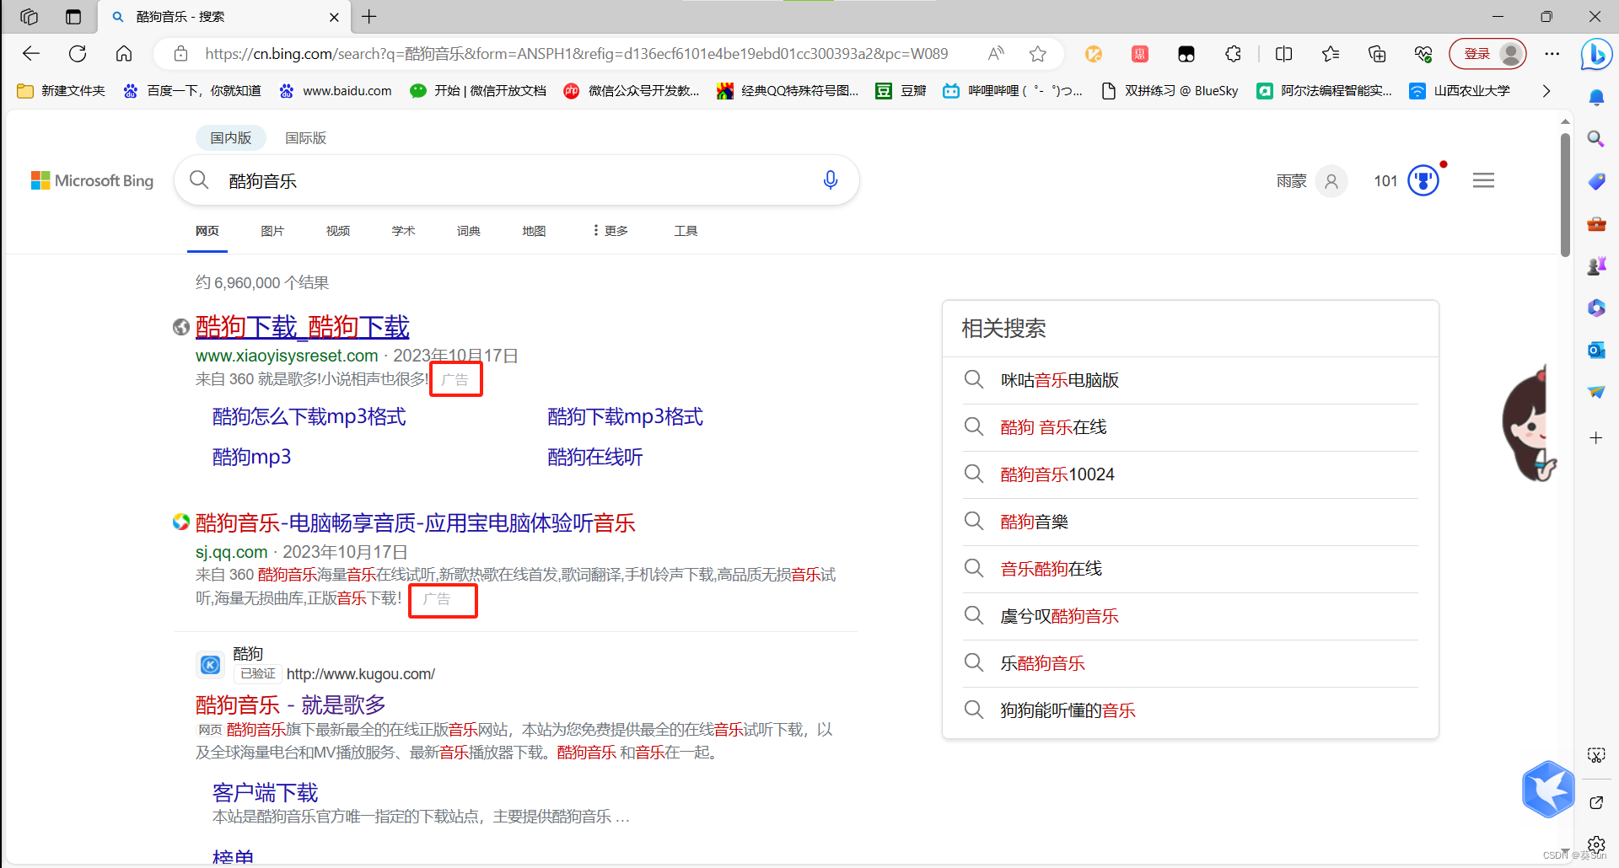
Task: Select the 地图 results tab
Action: click(x=534, y=230)
